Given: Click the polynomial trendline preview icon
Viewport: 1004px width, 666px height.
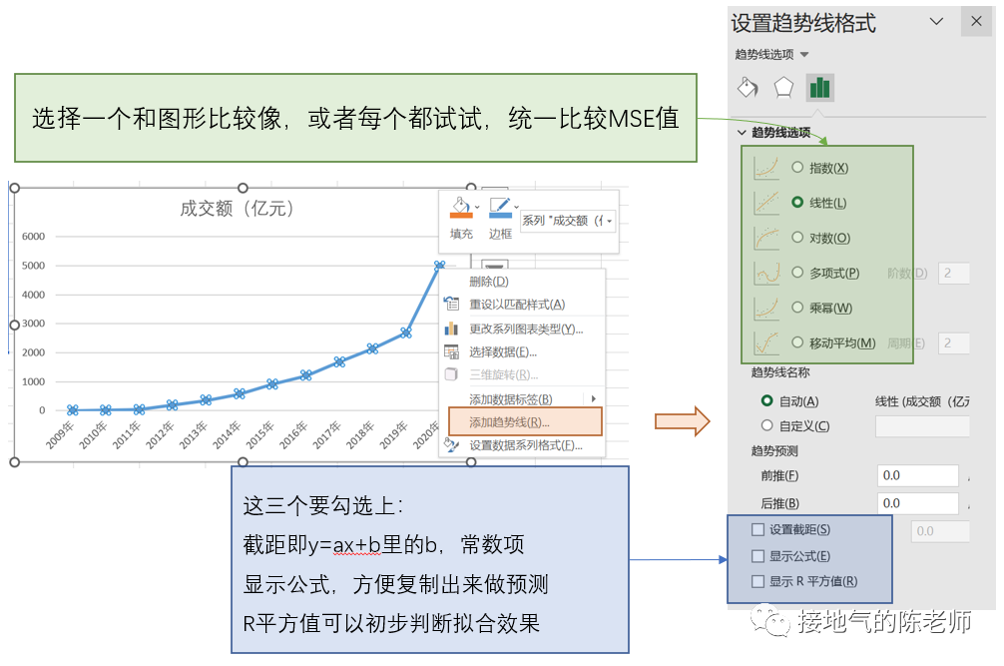Looking at the screenshot, I should [766, 273].
